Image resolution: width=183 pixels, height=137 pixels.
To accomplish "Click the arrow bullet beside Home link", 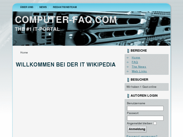I will pos(127,58).
